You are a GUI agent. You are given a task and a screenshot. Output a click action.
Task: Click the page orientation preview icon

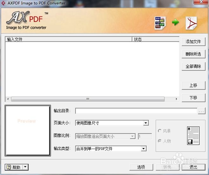193,136
